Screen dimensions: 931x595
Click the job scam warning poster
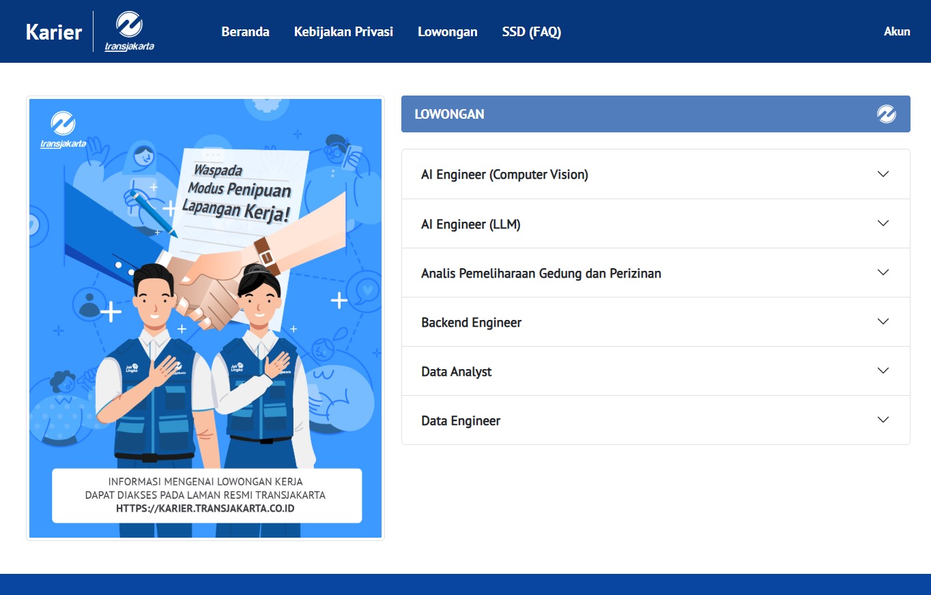[205, 273]
